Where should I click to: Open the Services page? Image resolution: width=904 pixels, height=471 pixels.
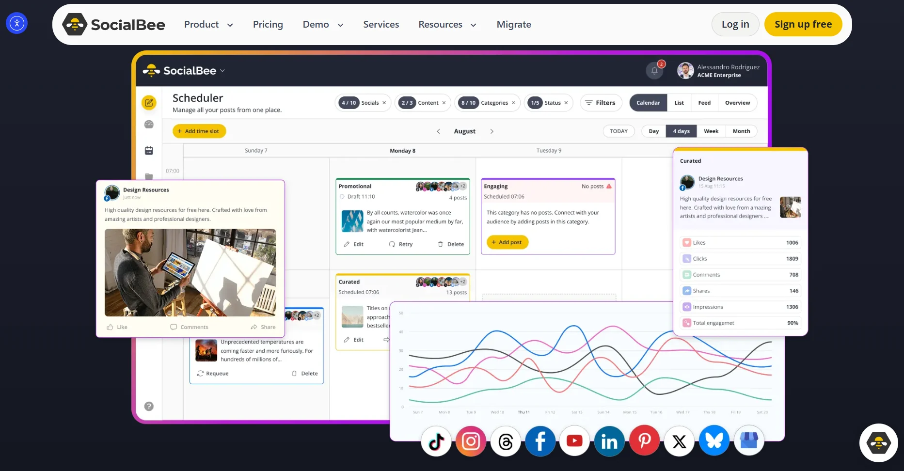[x=381, y=24]
